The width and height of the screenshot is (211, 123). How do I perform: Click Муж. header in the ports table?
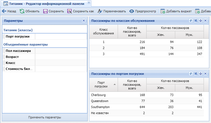[x=189, y=88]
